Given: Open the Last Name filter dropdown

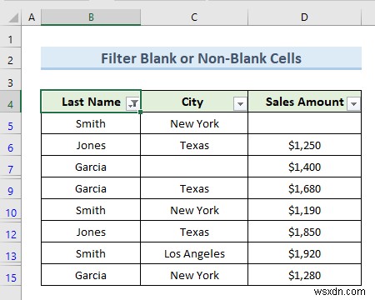Looking at the screenshot, I should coord(132,104).
